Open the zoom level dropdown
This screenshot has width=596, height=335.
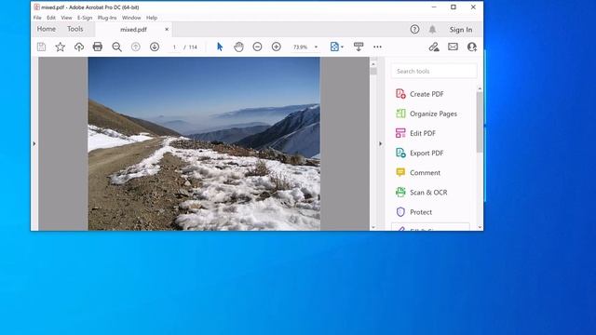click(x=316, y=47)
